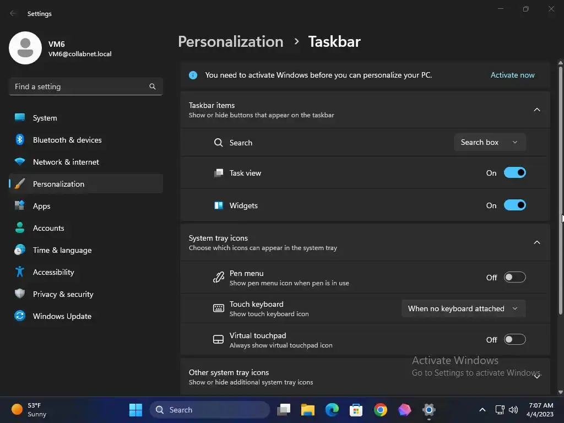Click the Windows Update sidebar icon

click(20, 316)
